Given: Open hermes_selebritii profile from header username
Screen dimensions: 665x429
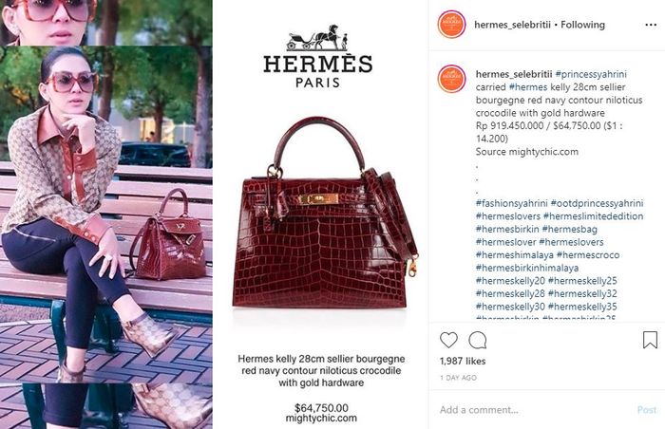Looking at the screenshot, I should (x=512, y=25).
